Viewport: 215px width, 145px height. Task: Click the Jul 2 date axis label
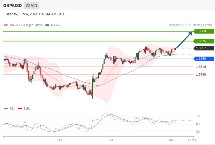pyautogui.click(x=59, y=140)
